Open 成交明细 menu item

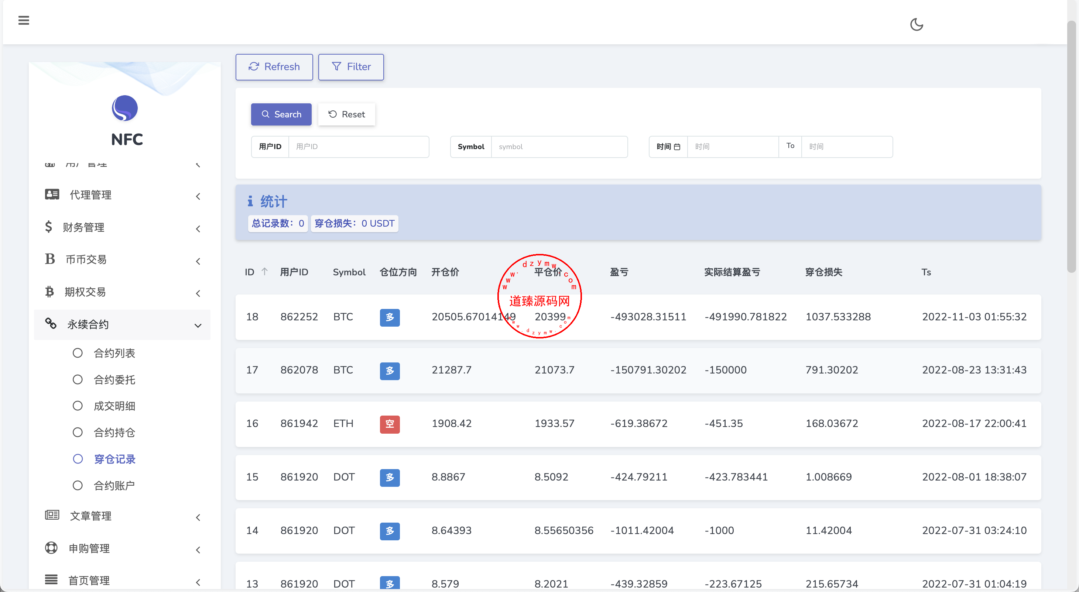(x=114, y=406)
